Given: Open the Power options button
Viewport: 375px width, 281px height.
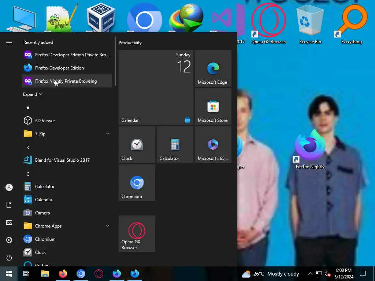Looking at the screenshot, I should pos(9,258).
